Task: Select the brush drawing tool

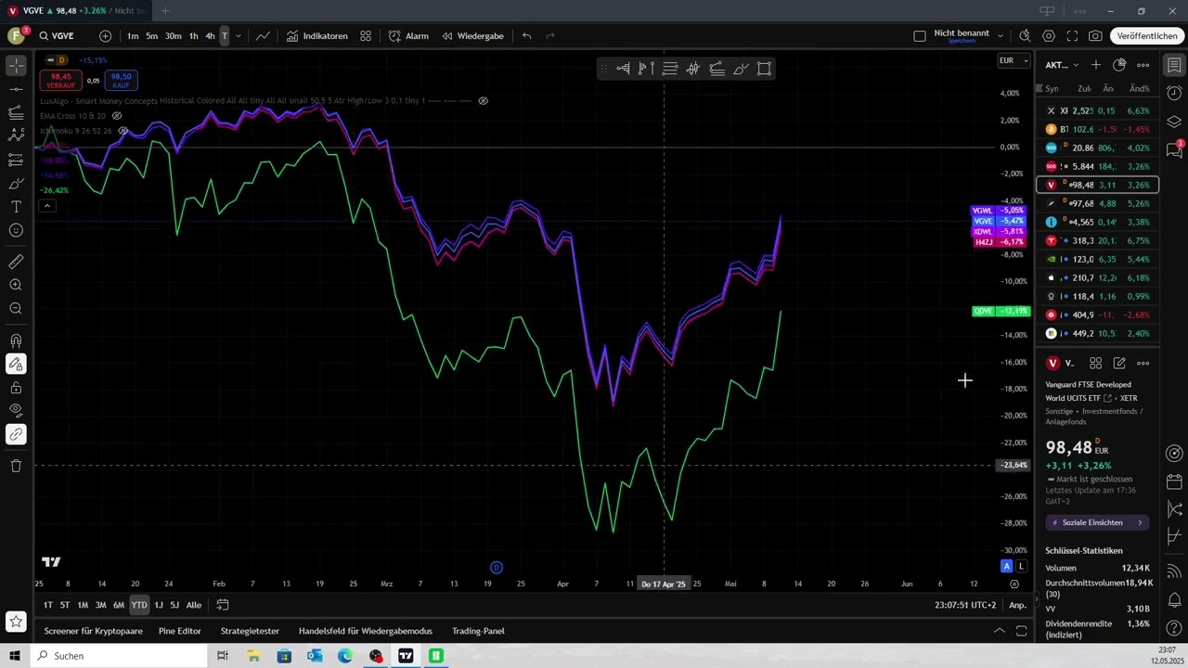Action: 16,183
